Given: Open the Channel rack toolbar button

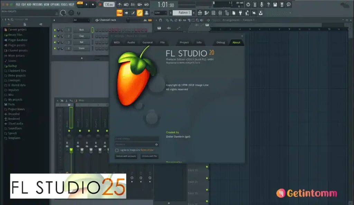Looking at the screenshot, I should point(213,13).
